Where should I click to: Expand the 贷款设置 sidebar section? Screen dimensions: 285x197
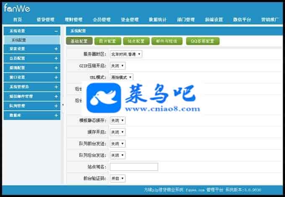56,49
